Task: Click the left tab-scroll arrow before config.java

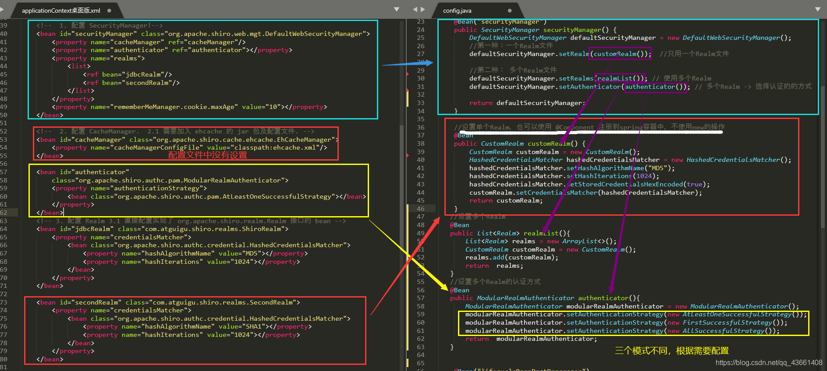Action: [415, 9]
